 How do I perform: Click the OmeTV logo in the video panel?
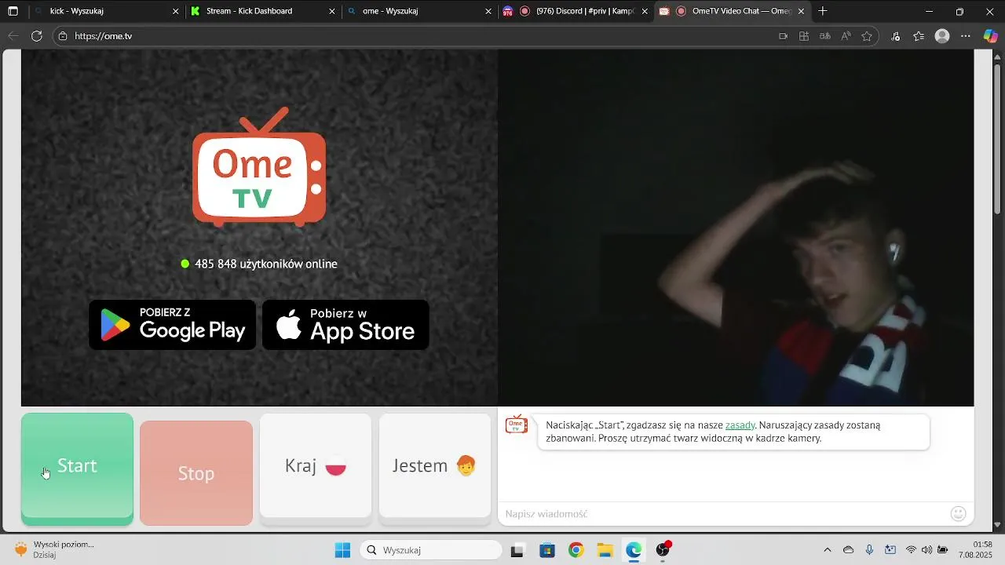[259, 167]
